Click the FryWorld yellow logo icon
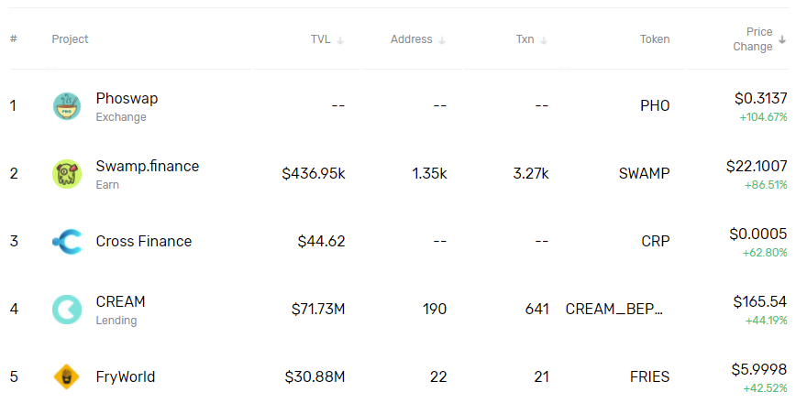Screen dimensions: 807x403 67,376
